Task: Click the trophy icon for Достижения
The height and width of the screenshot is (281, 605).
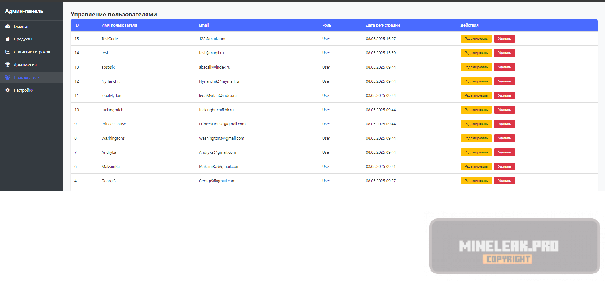Action: [x=8, y=64]
